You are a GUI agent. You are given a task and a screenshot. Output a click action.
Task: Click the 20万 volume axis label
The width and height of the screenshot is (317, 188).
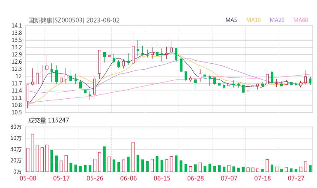[16, 161]
